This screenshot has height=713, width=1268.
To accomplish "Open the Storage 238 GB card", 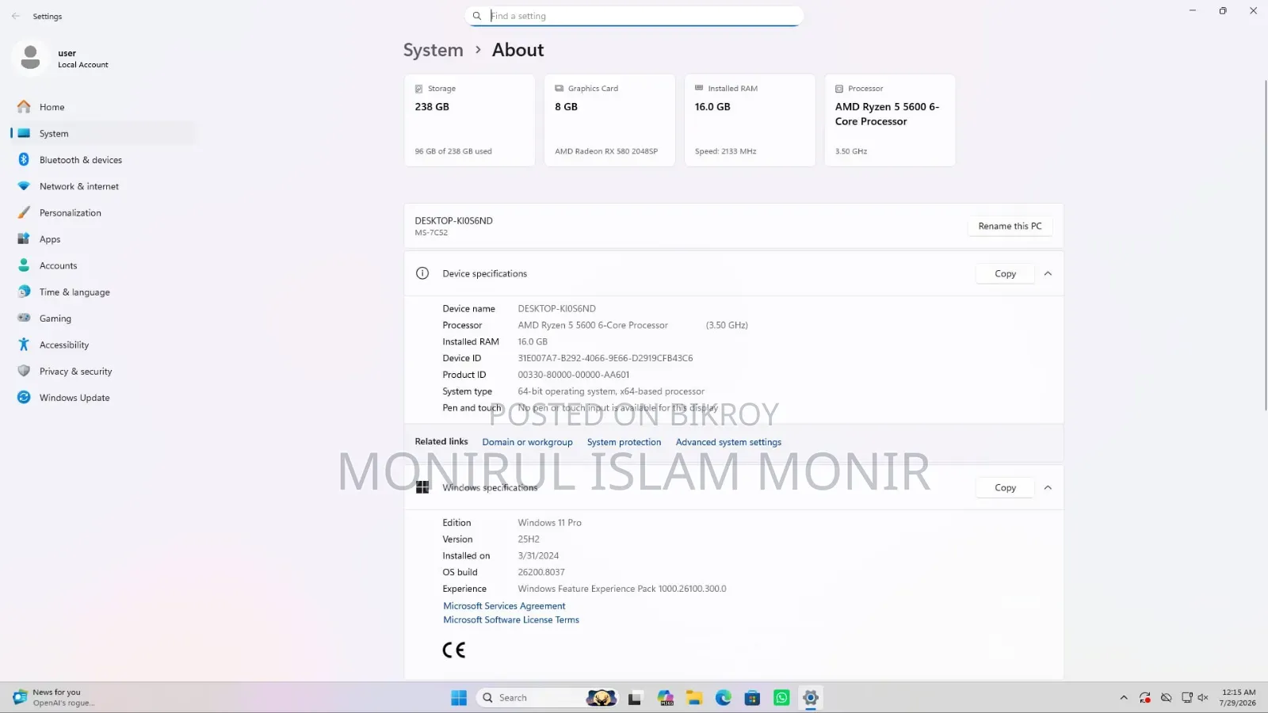I will (x=469, y=120).
